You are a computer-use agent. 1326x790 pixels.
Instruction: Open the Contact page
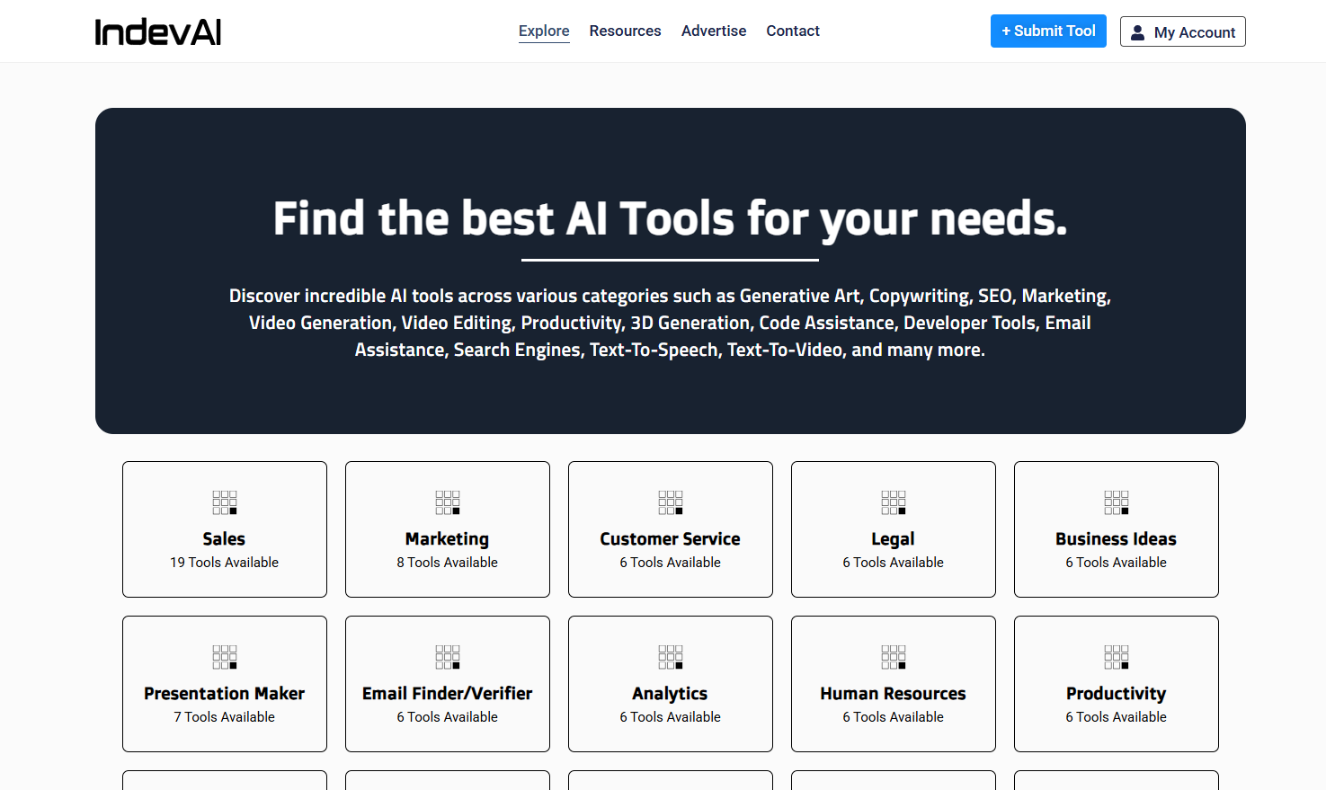click(x=793, y=31)
